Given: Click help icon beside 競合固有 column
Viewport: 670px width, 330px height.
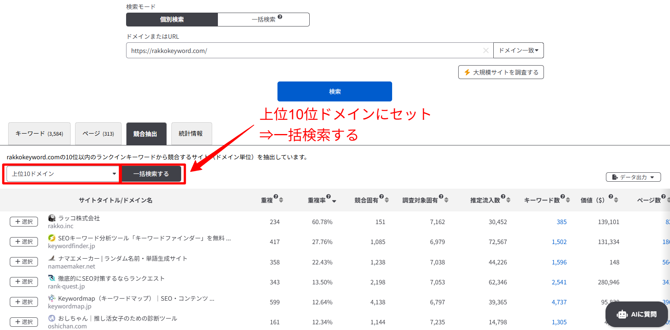Looking at the screenshot, I should click(382, 197).
